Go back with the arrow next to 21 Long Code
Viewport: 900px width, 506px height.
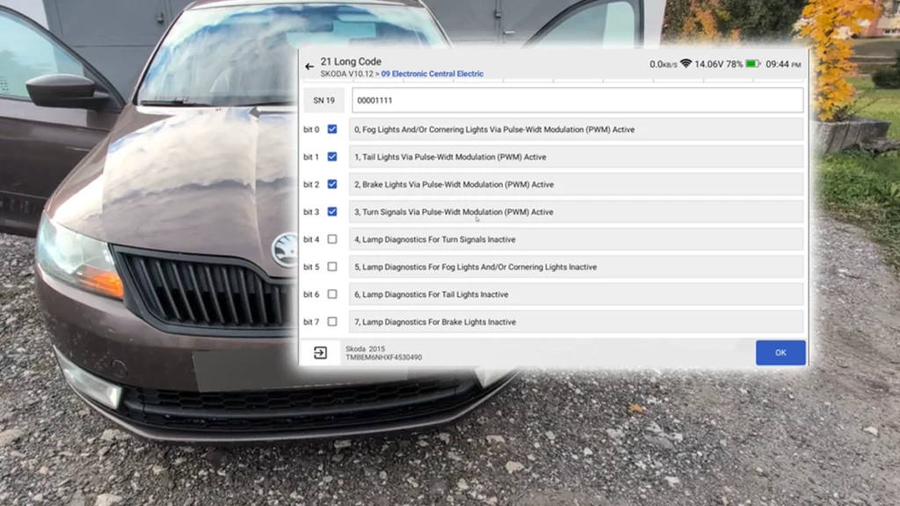(309, 67)
